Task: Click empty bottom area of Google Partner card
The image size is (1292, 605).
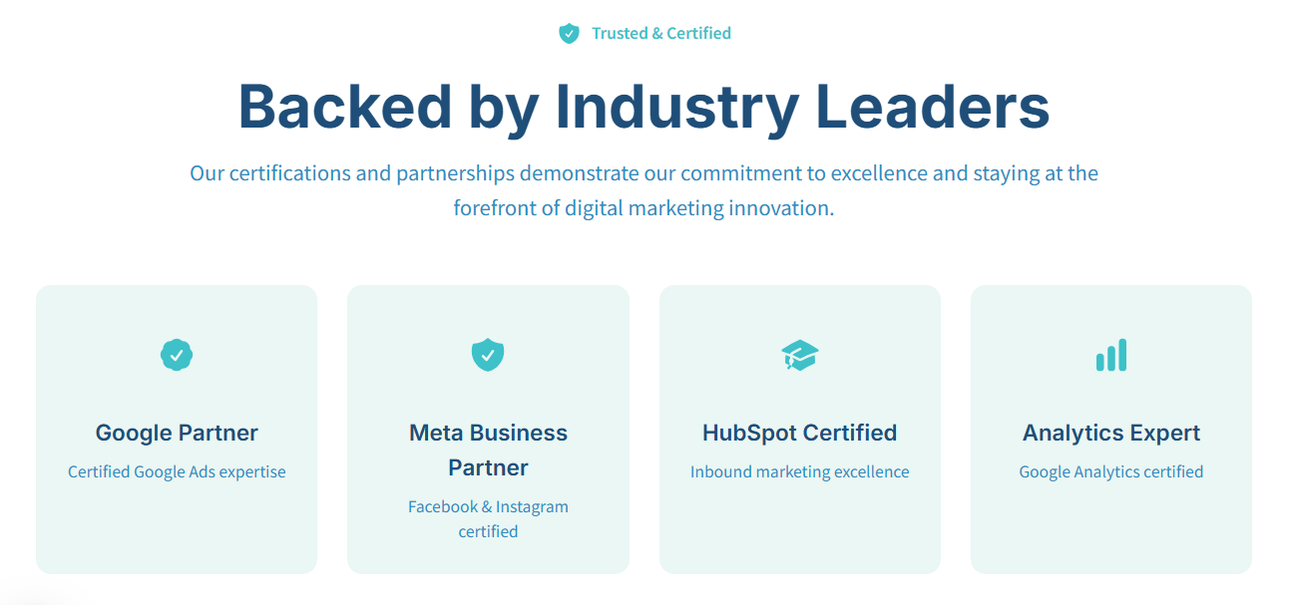Action: [x=177, y=533]
